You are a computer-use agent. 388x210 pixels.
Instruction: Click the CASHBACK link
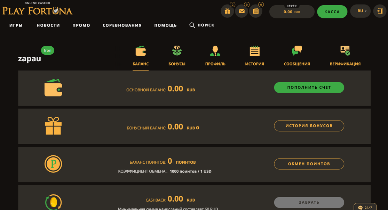156,200
